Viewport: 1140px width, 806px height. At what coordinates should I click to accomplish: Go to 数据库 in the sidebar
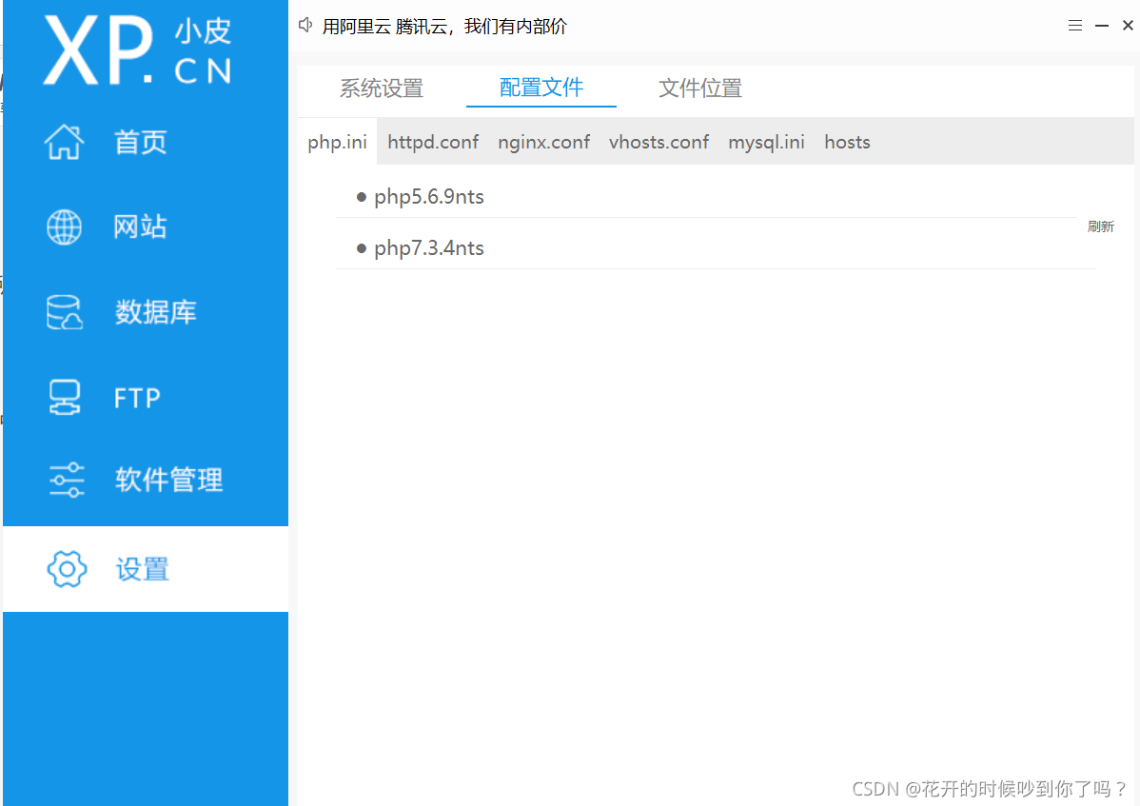156,312
